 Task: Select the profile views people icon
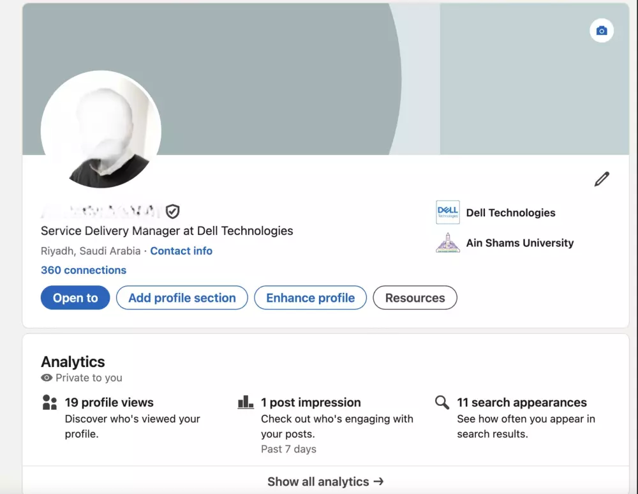coord(49,402)
